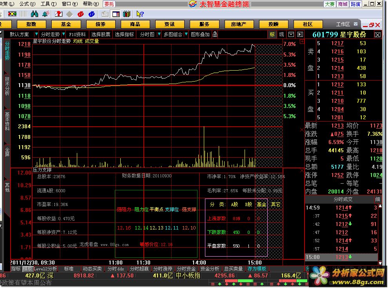
Task: Expand the 分时图 dropdown arrow
Action: 159,34
